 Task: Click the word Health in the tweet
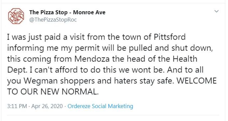(x=185, y=59)
